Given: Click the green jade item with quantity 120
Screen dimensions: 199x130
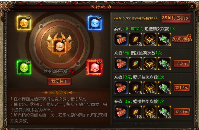Looking at the screenshot, I should pyautogui.click(x=164, y=88).
